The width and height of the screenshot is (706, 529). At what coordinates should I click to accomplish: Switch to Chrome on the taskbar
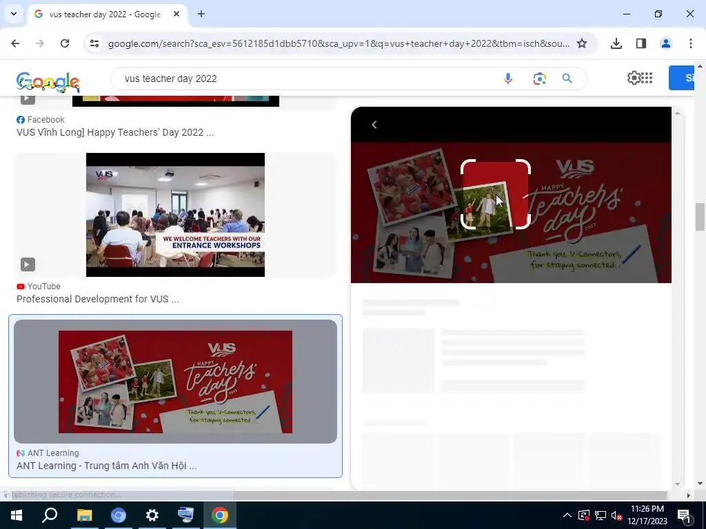tap(219, 515)
